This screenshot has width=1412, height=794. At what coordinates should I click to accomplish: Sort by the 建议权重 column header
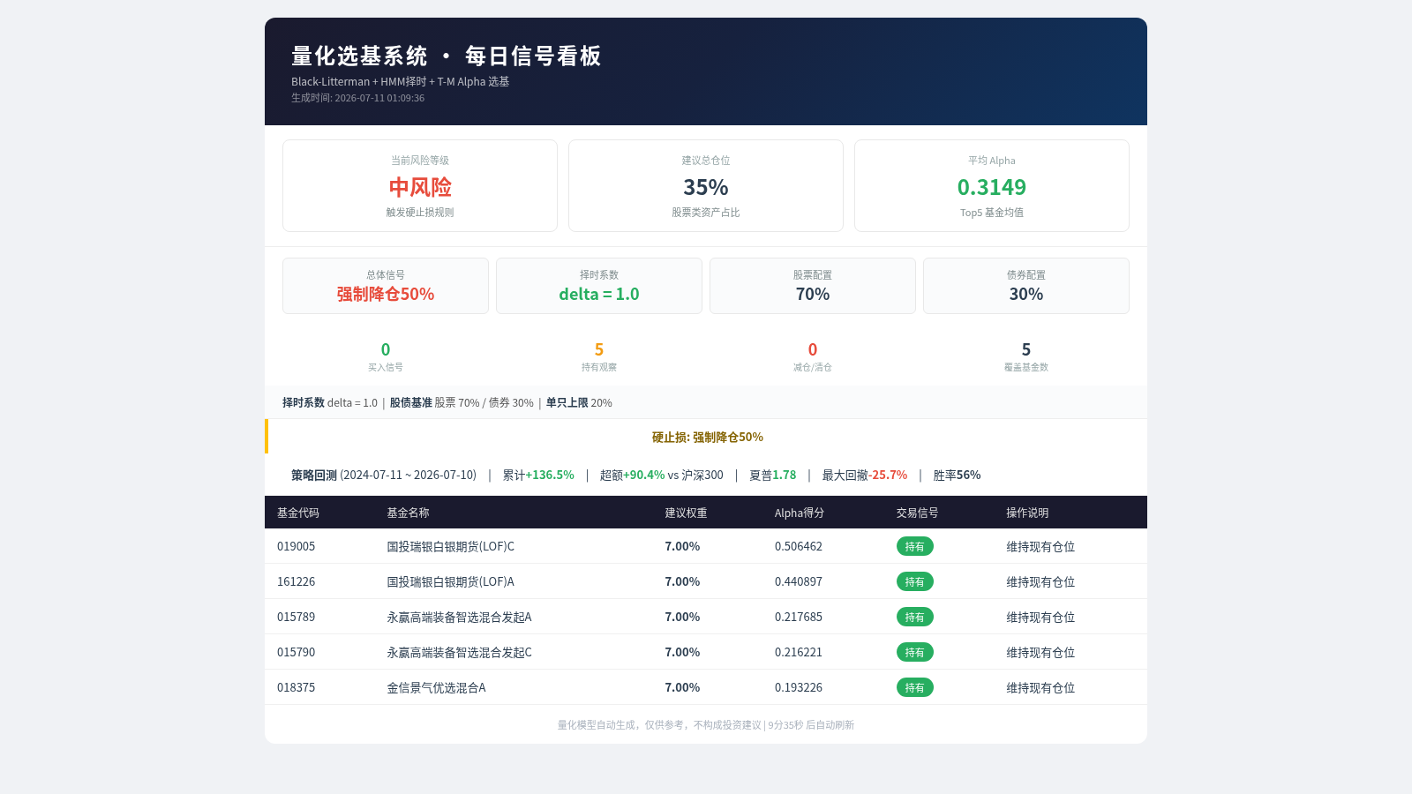tap(686, 513)
